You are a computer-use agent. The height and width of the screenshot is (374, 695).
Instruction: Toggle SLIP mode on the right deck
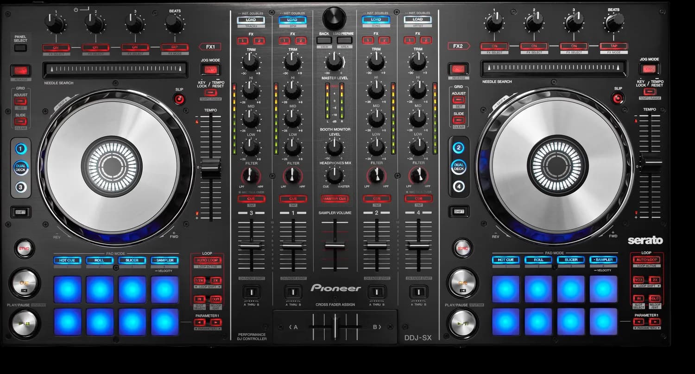pos(617,98)
